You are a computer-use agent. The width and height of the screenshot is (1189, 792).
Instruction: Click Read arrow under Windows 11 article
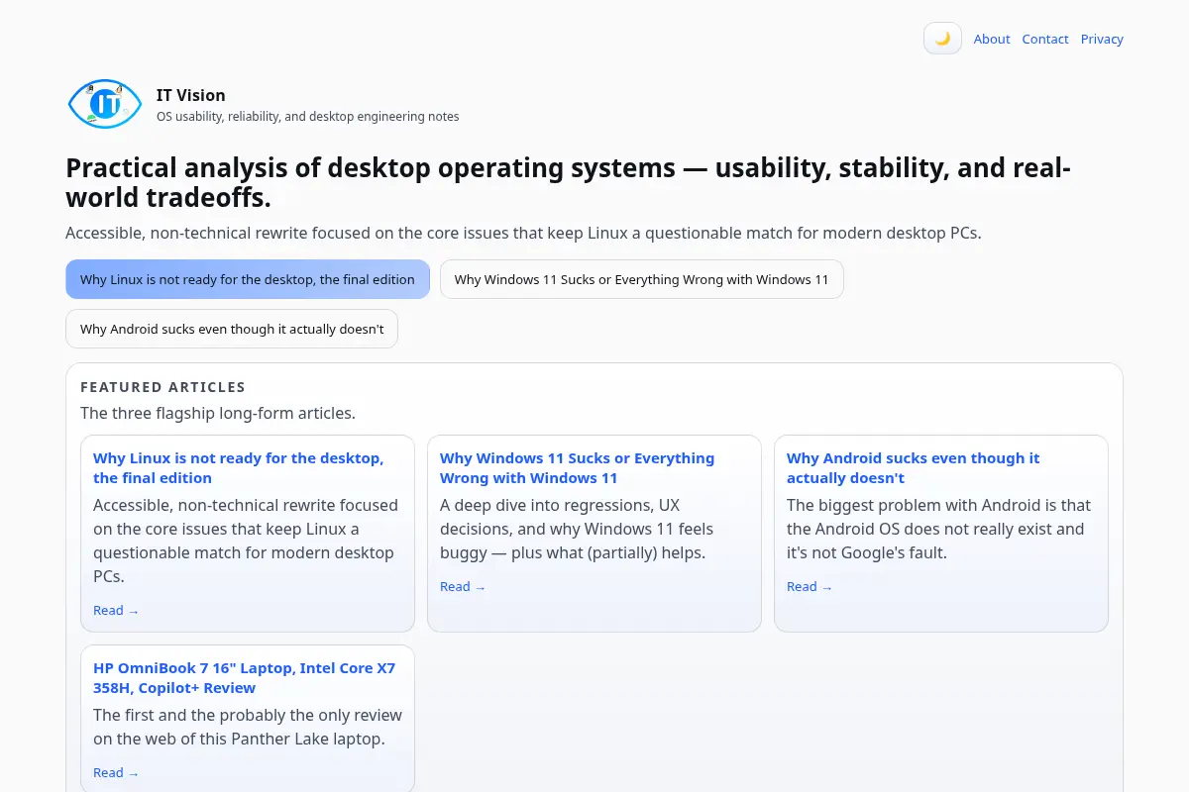[x=463, y=587]
